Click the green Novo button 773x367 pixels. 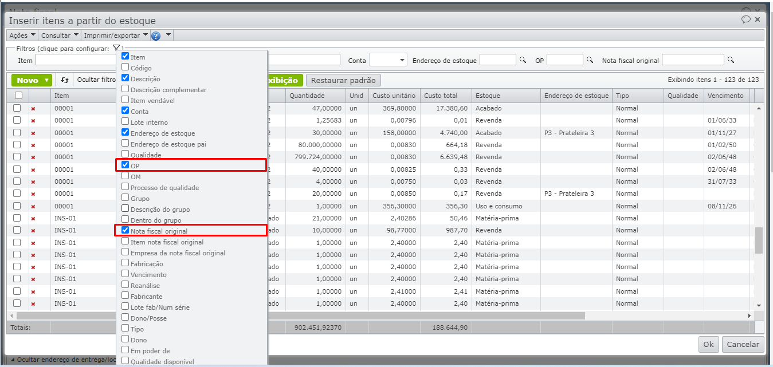pos(28,81)
